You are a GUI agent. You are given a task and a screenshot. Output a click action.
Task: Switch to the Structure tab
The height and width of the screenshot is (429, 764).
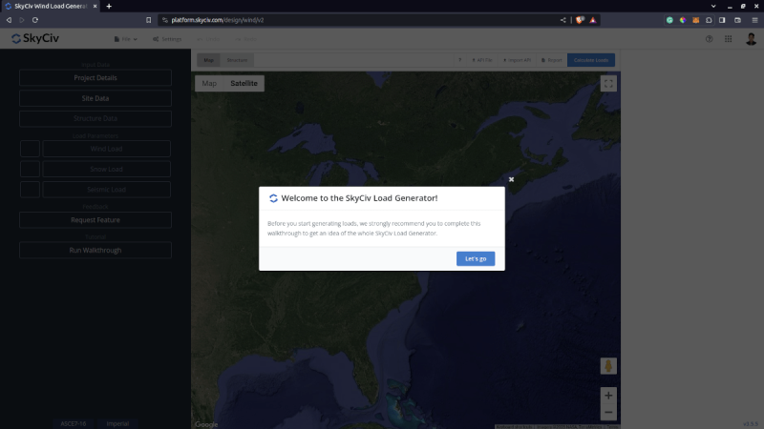pyautogui.click(x=237, y=60)
